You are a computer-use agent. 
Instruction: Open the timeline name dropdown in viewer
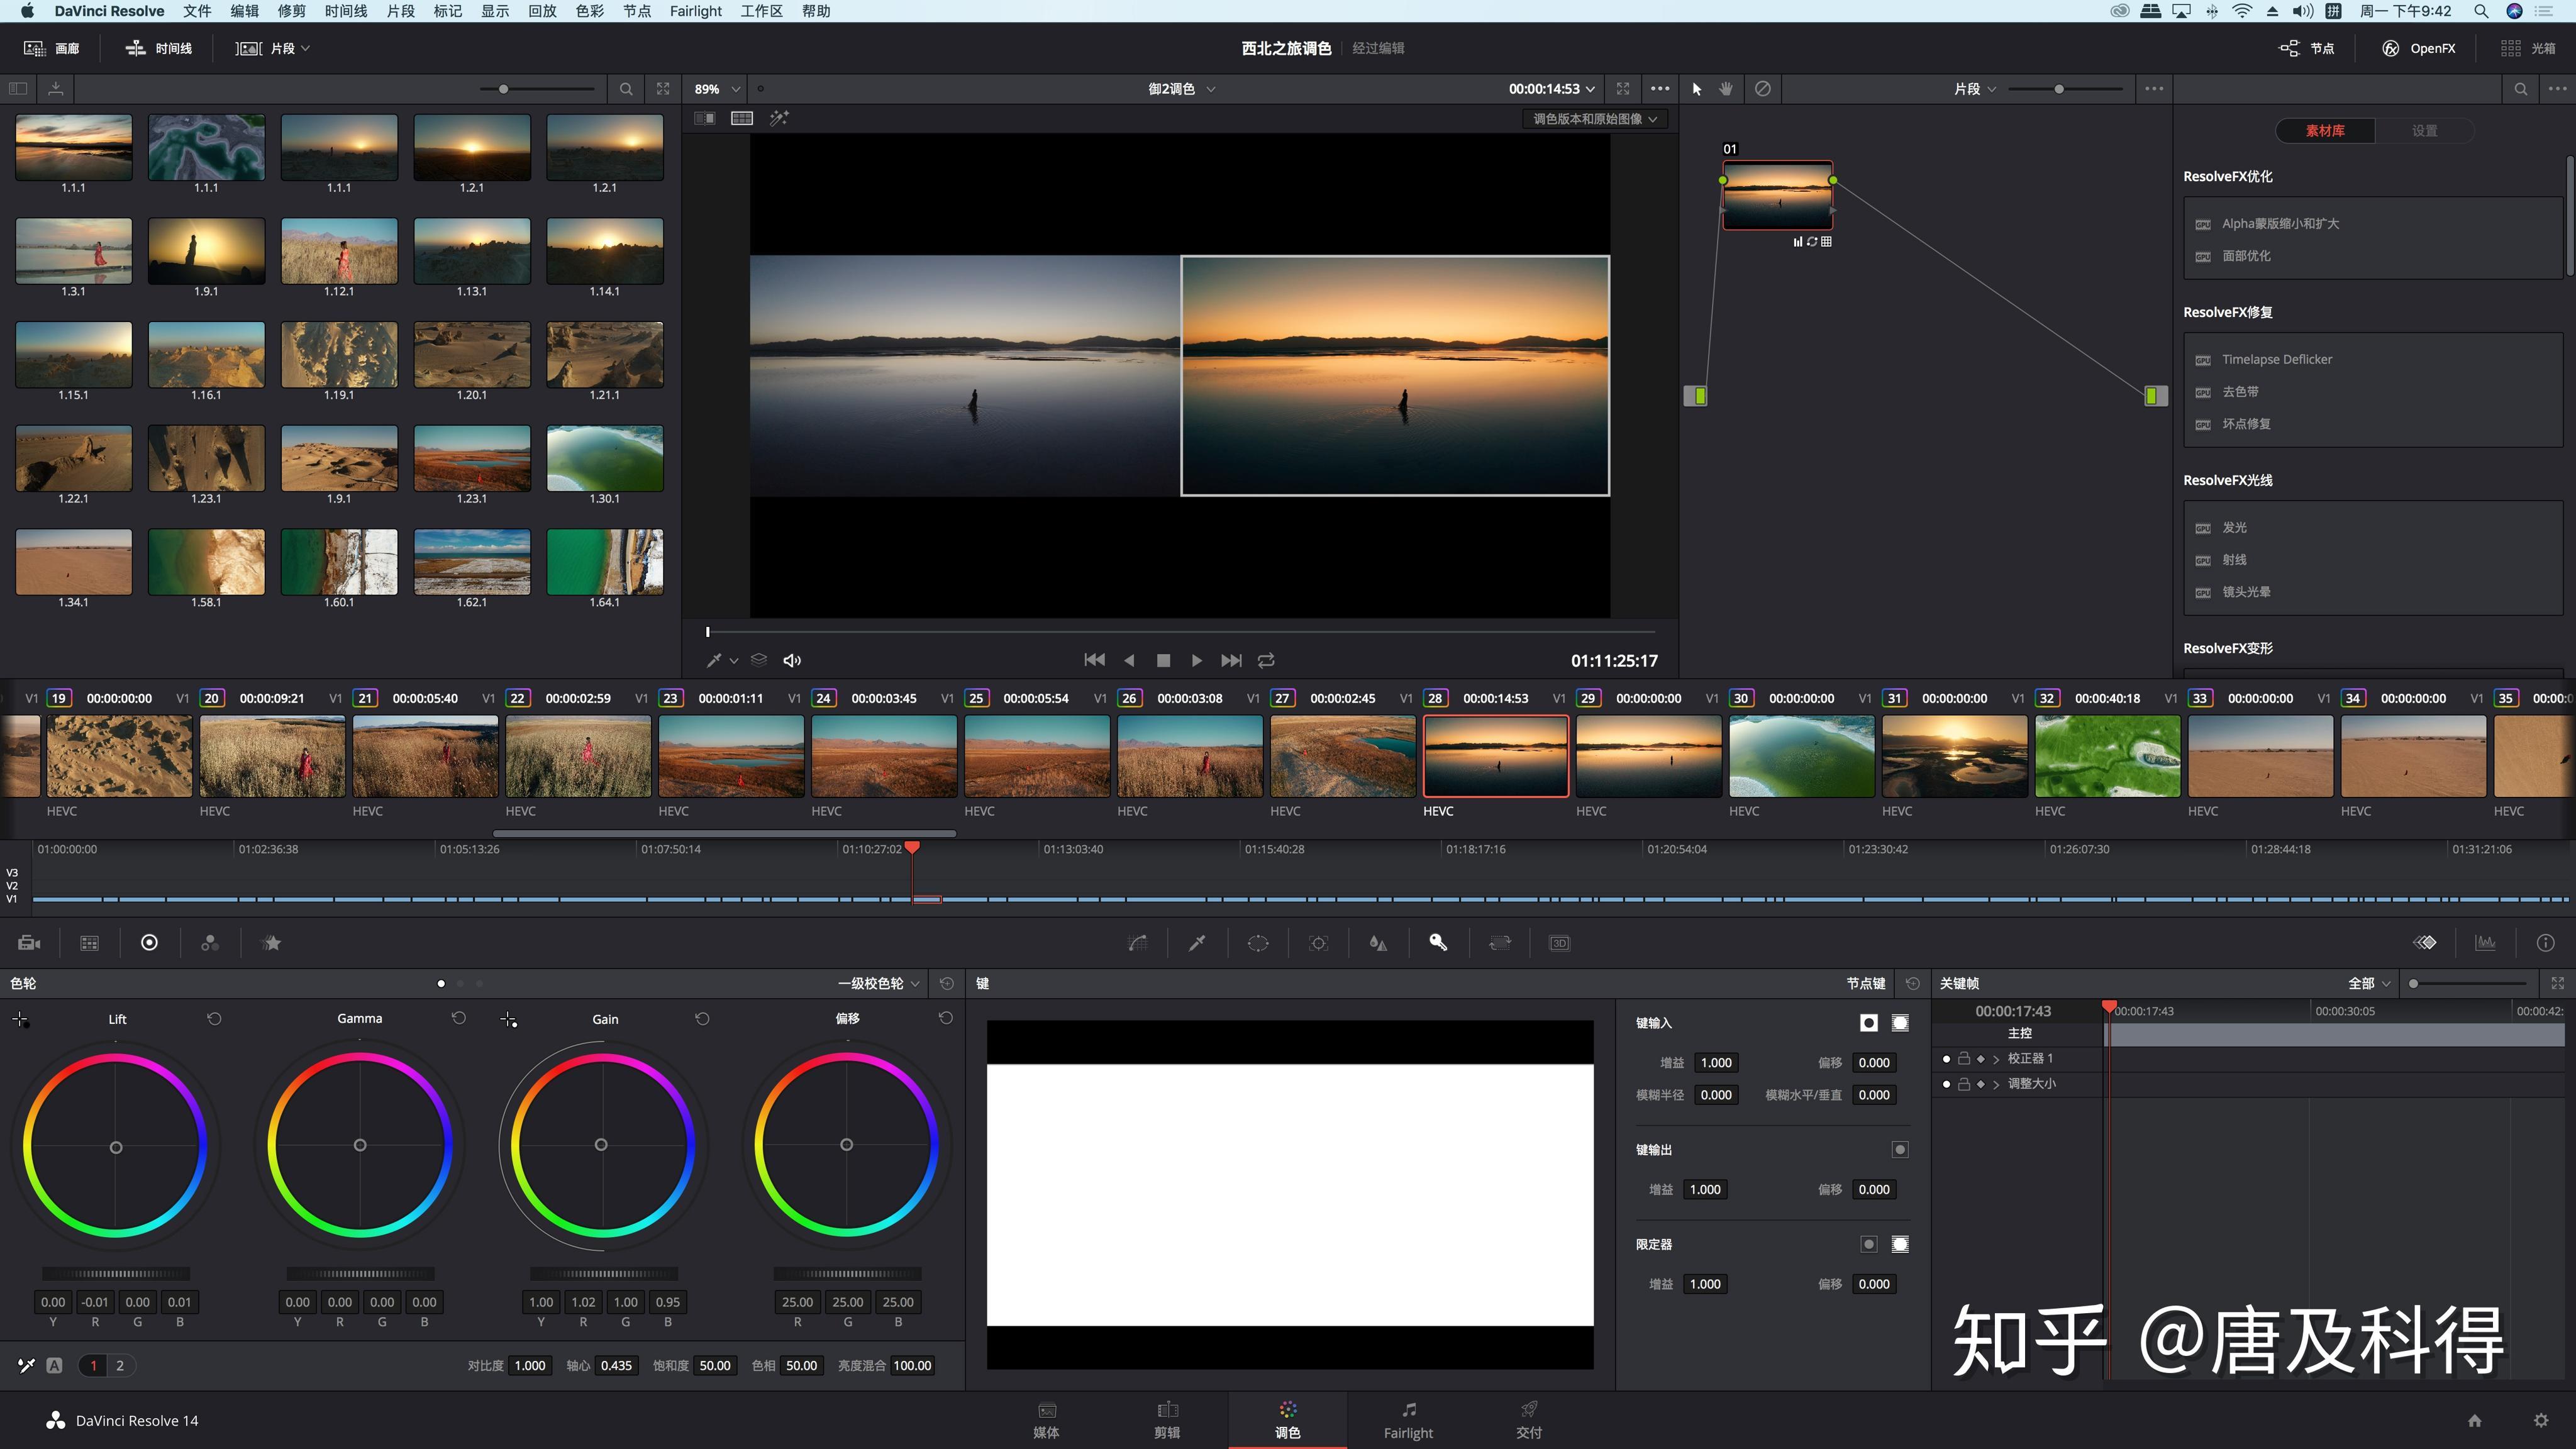click(x=1181, y=89)
